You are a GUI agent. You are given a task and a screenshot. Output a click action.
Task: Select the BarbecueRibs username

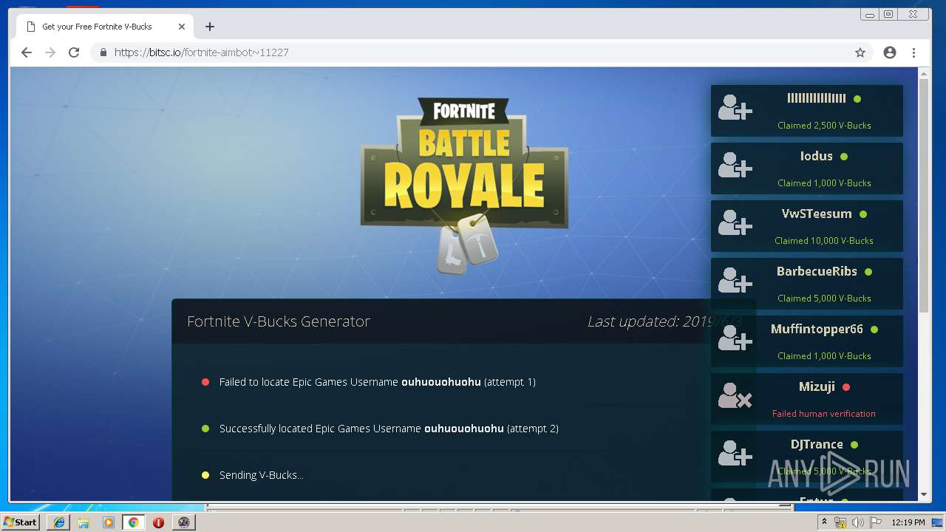pyautogui.click(x=817, y=271)
